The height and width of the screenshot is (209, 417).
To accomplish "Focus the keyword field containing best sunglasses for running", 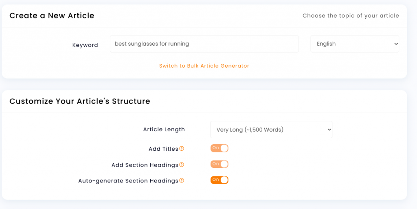I will pyautogui.click(x=204, y=44).
